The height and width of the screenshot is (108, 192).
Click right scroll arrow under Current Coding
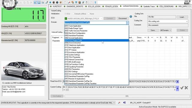point(175,90)
